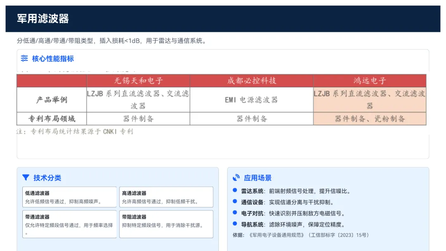The width and height of the screenshot is (446, 251).
Task: Click the 核心性能指标 section heading
Action: (x=53, y=59)
